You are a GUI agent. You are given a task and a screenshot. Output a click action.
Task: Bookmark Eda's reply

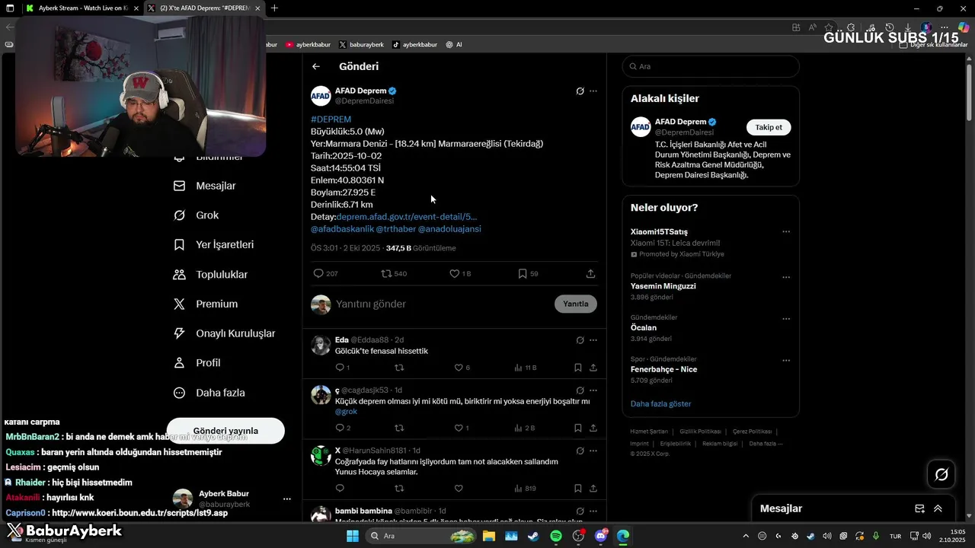click(x=578, y=368)
